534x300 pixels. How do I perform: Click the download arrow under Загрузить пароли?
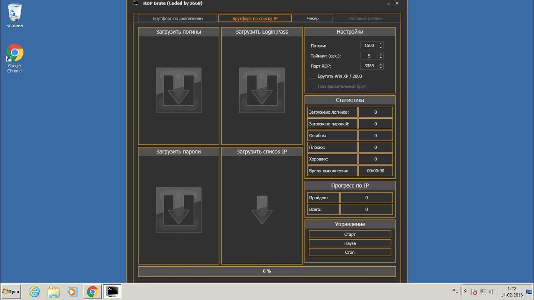pyautogui.click(x=179, y=210)
